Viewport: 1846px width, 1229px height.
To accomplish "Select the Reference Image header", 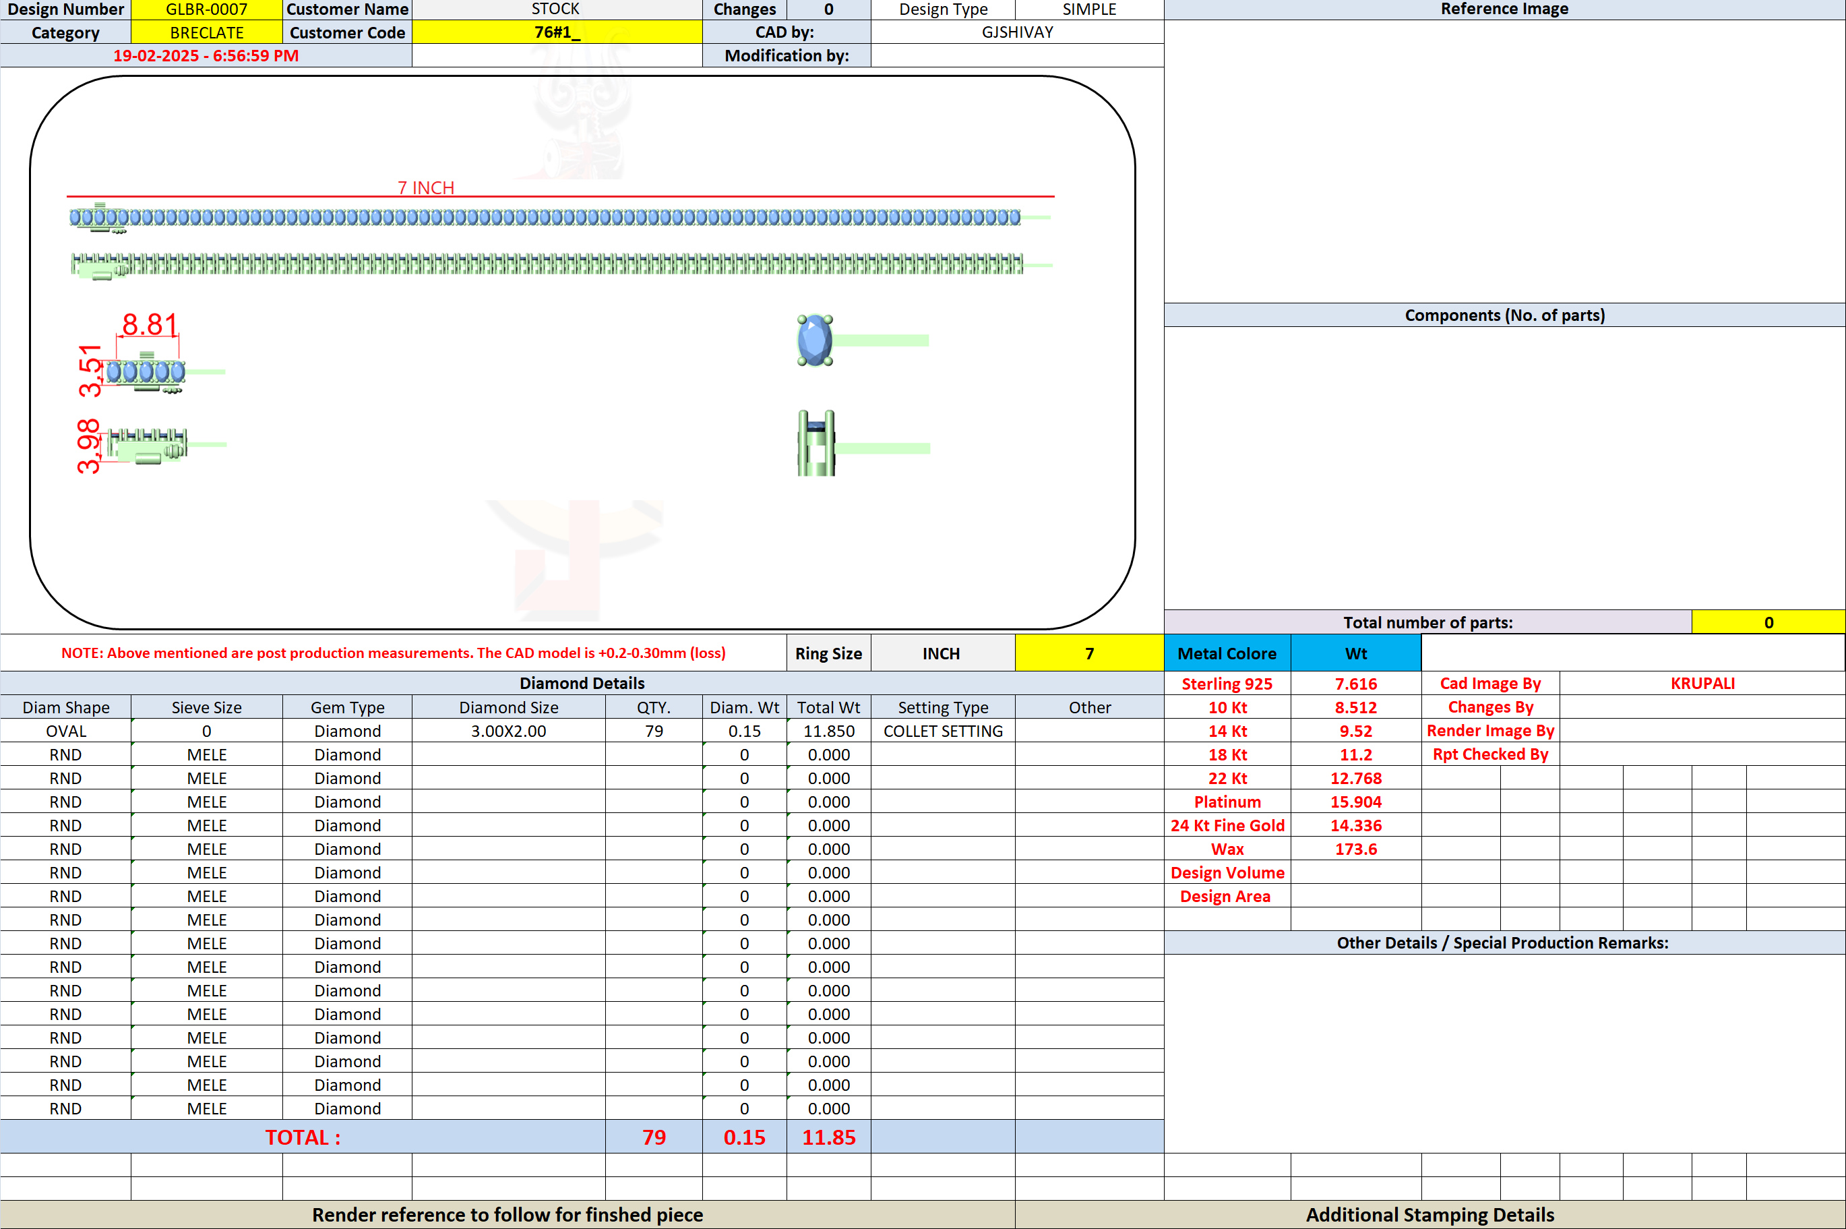I will [1504, 9].
